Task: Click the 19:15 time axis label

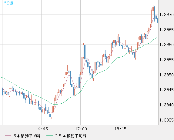Action: [x=120, y=129]
